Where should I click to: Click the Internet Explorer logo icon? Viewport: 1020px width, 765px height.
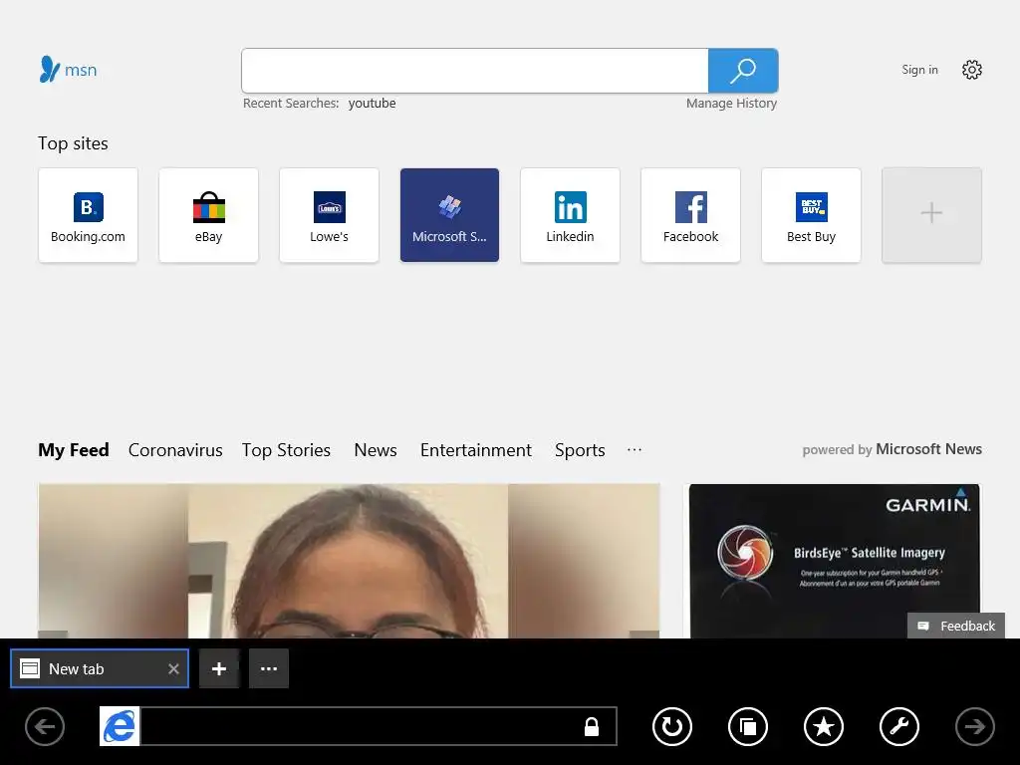point(120,726)
